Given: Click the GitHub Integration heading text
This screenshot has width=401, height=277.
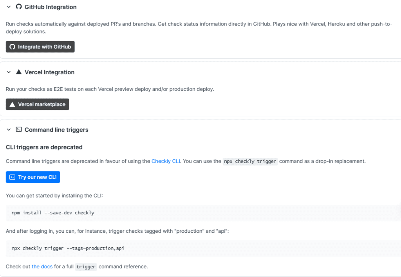Looking at the screenshot, I should 51,7.
